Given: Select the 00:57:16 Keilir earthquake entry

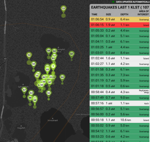Looking at the screenshot, I should [x=120, y=103].
